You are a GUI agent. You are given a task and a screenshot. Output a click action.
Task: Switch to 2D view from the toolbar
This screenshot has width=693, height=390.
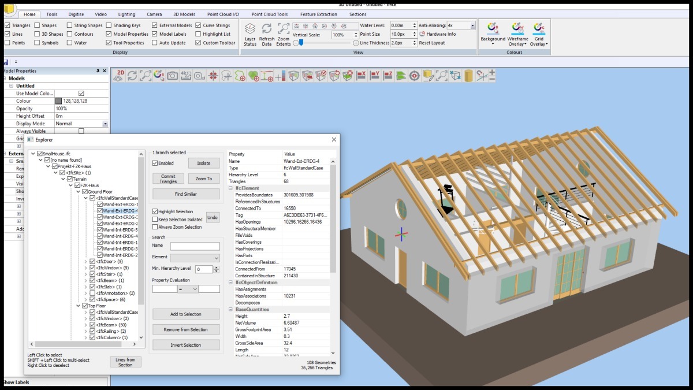pyautogui.click(x=120, y=75)
